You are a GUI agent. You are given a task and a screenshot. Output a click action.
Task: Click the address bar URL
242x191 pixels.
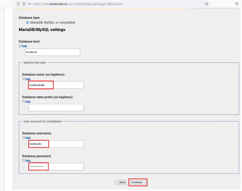click(x=78, y=4)
